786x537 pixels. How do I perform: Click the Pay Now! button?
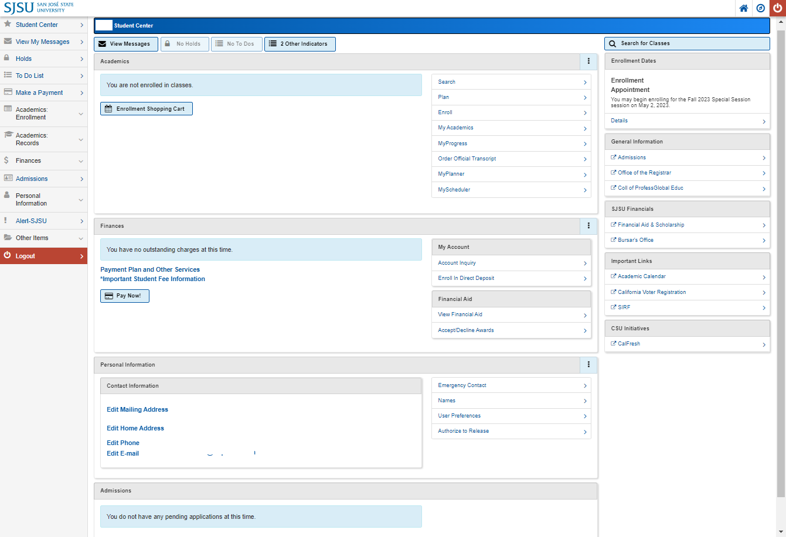(124, 296)
